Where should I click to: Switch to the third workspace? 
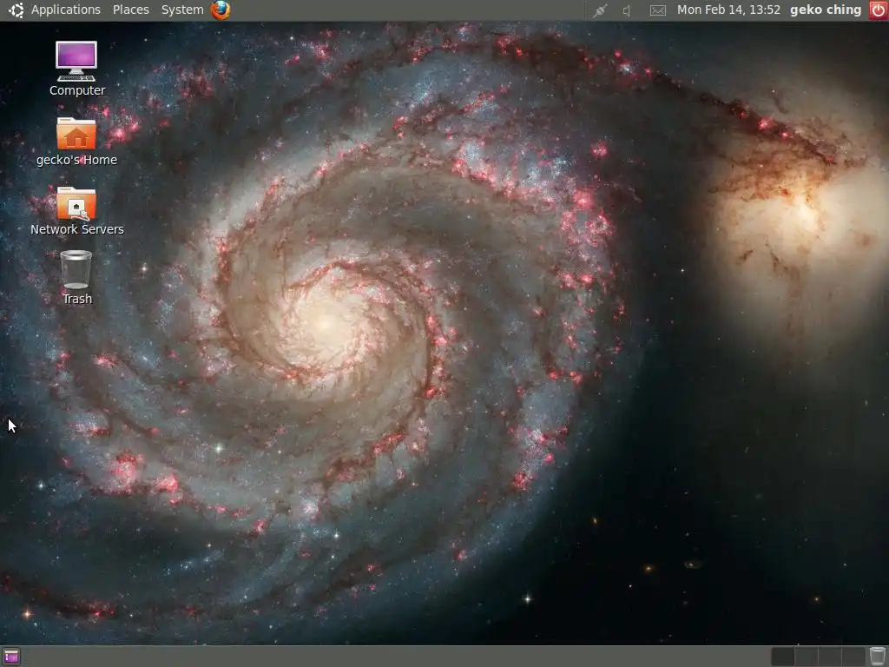pos(829,657)
